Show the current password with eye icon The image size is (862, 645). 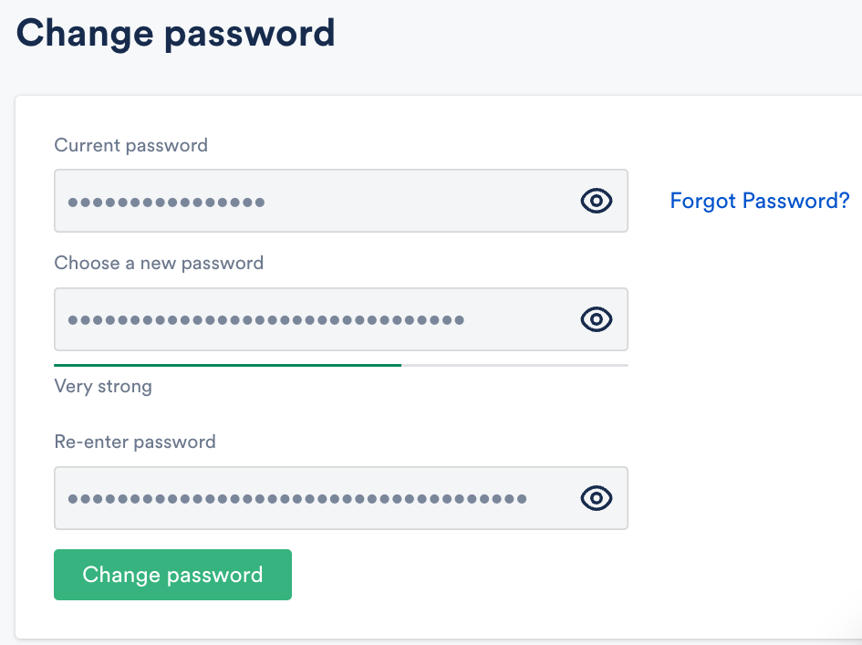coord(596,201)
